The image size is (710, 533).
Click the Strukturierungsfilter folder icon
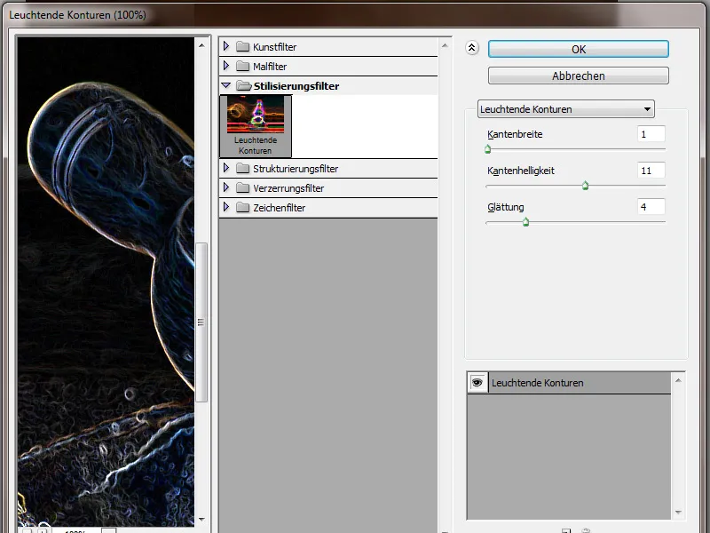tap(242, 169)
